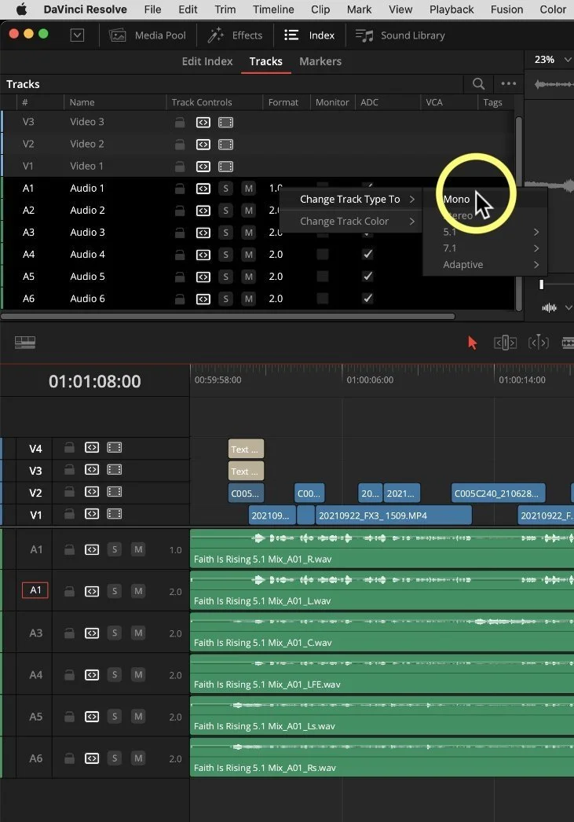
Task: Open the Media Pool panel
Action: tap(147, 35)
